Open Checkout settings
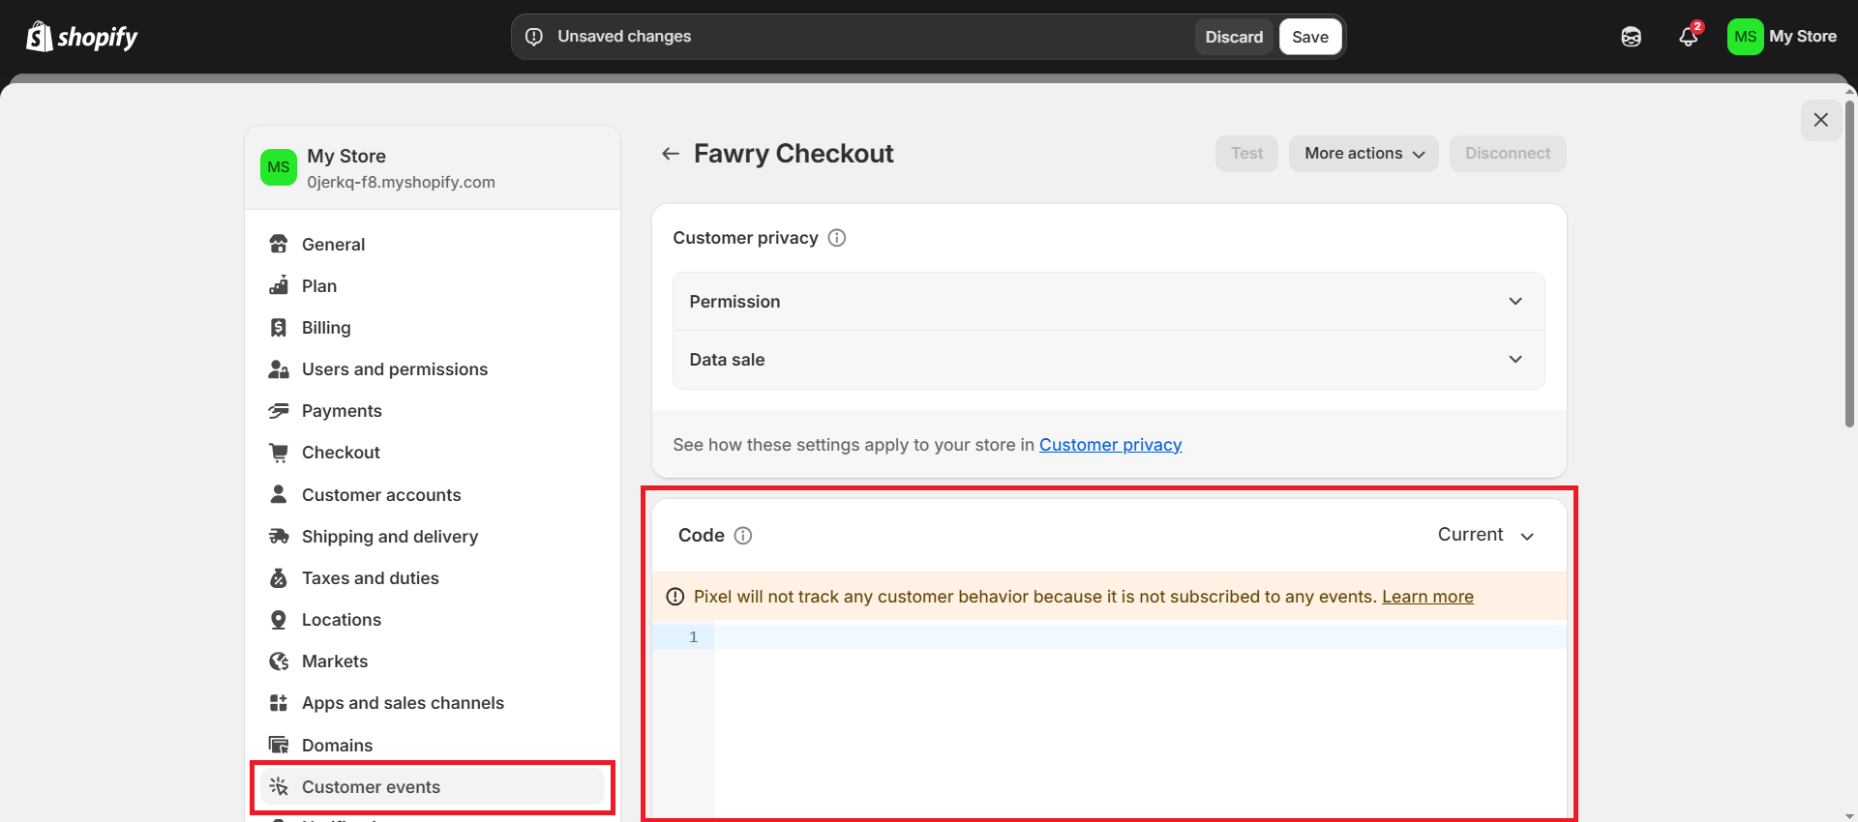This screenshot has height=822, width=1858. pos(433,452)
